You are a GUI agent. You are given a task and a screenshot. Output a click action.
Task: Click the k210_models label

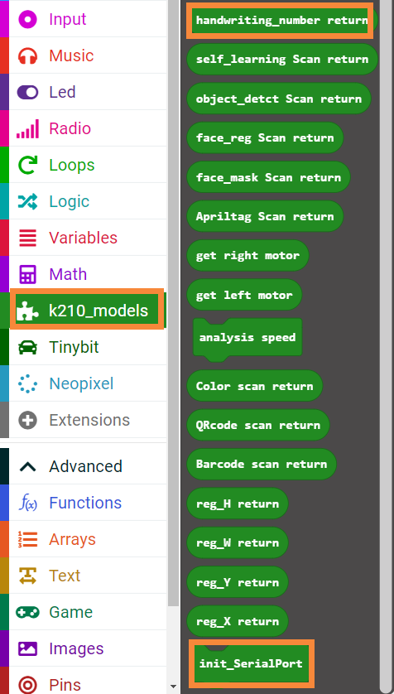pos(98,311)
